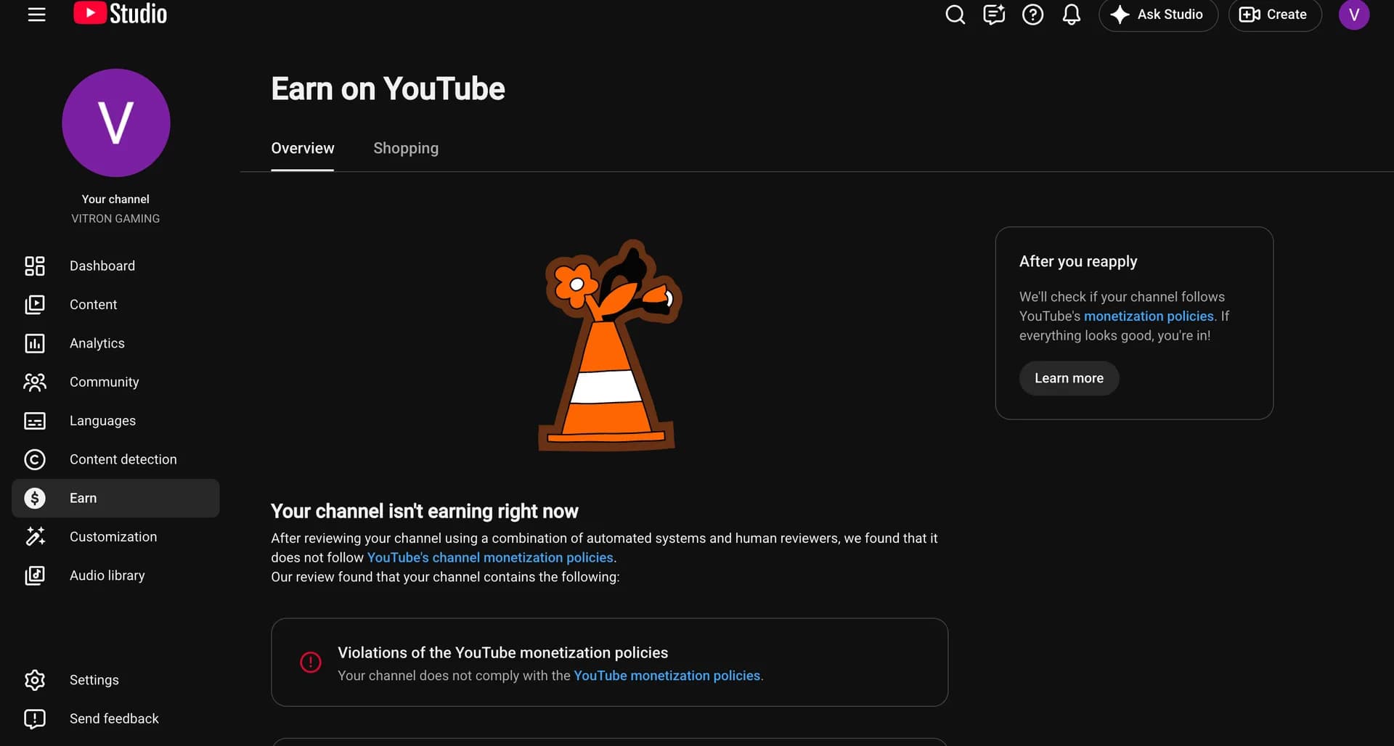Click the Analytics chart icon

(35, 343)
